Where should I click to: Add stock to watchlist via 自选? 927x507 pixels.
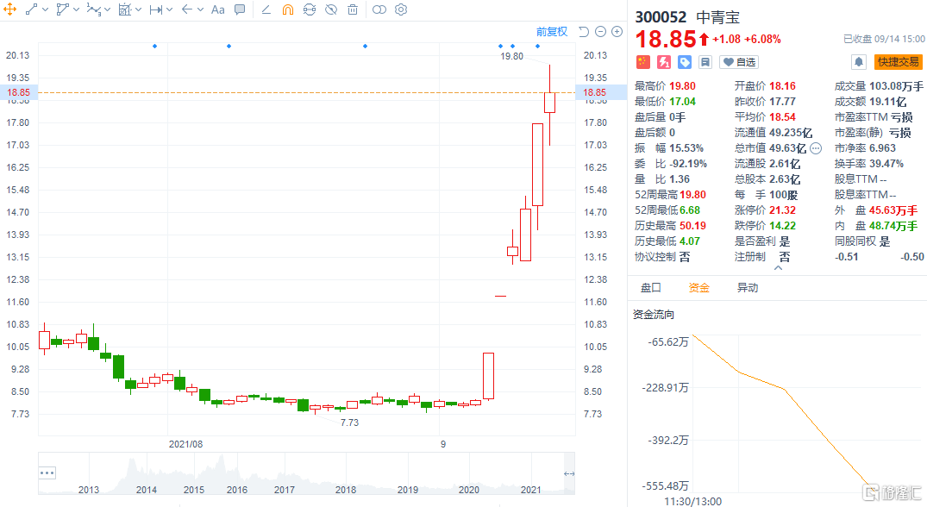(739, 62)
